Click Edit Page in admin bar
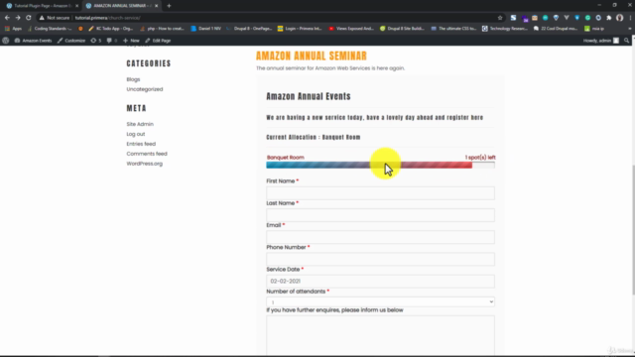Viewport: 635px width, 357px height. click(158, 41)
